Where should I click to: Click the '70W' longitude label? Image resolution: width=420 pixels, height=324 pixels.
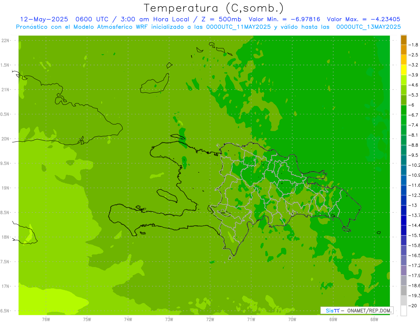pos(292,319)
